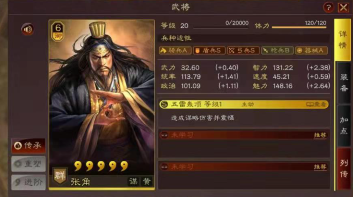353x197 pixels.
Task: Select the 弓兵S troop type badge
Action: (243, 50)
